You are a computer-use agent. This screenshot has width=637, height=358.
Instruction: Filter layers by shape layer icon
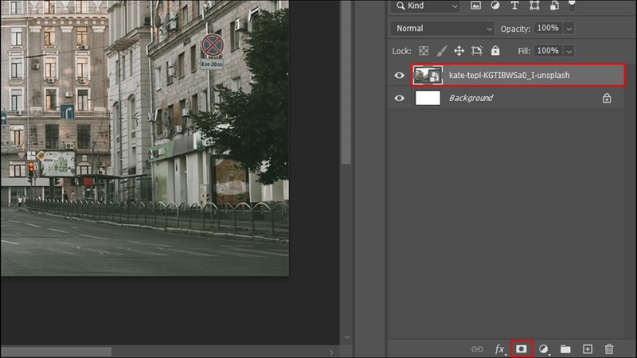point(534,6)
